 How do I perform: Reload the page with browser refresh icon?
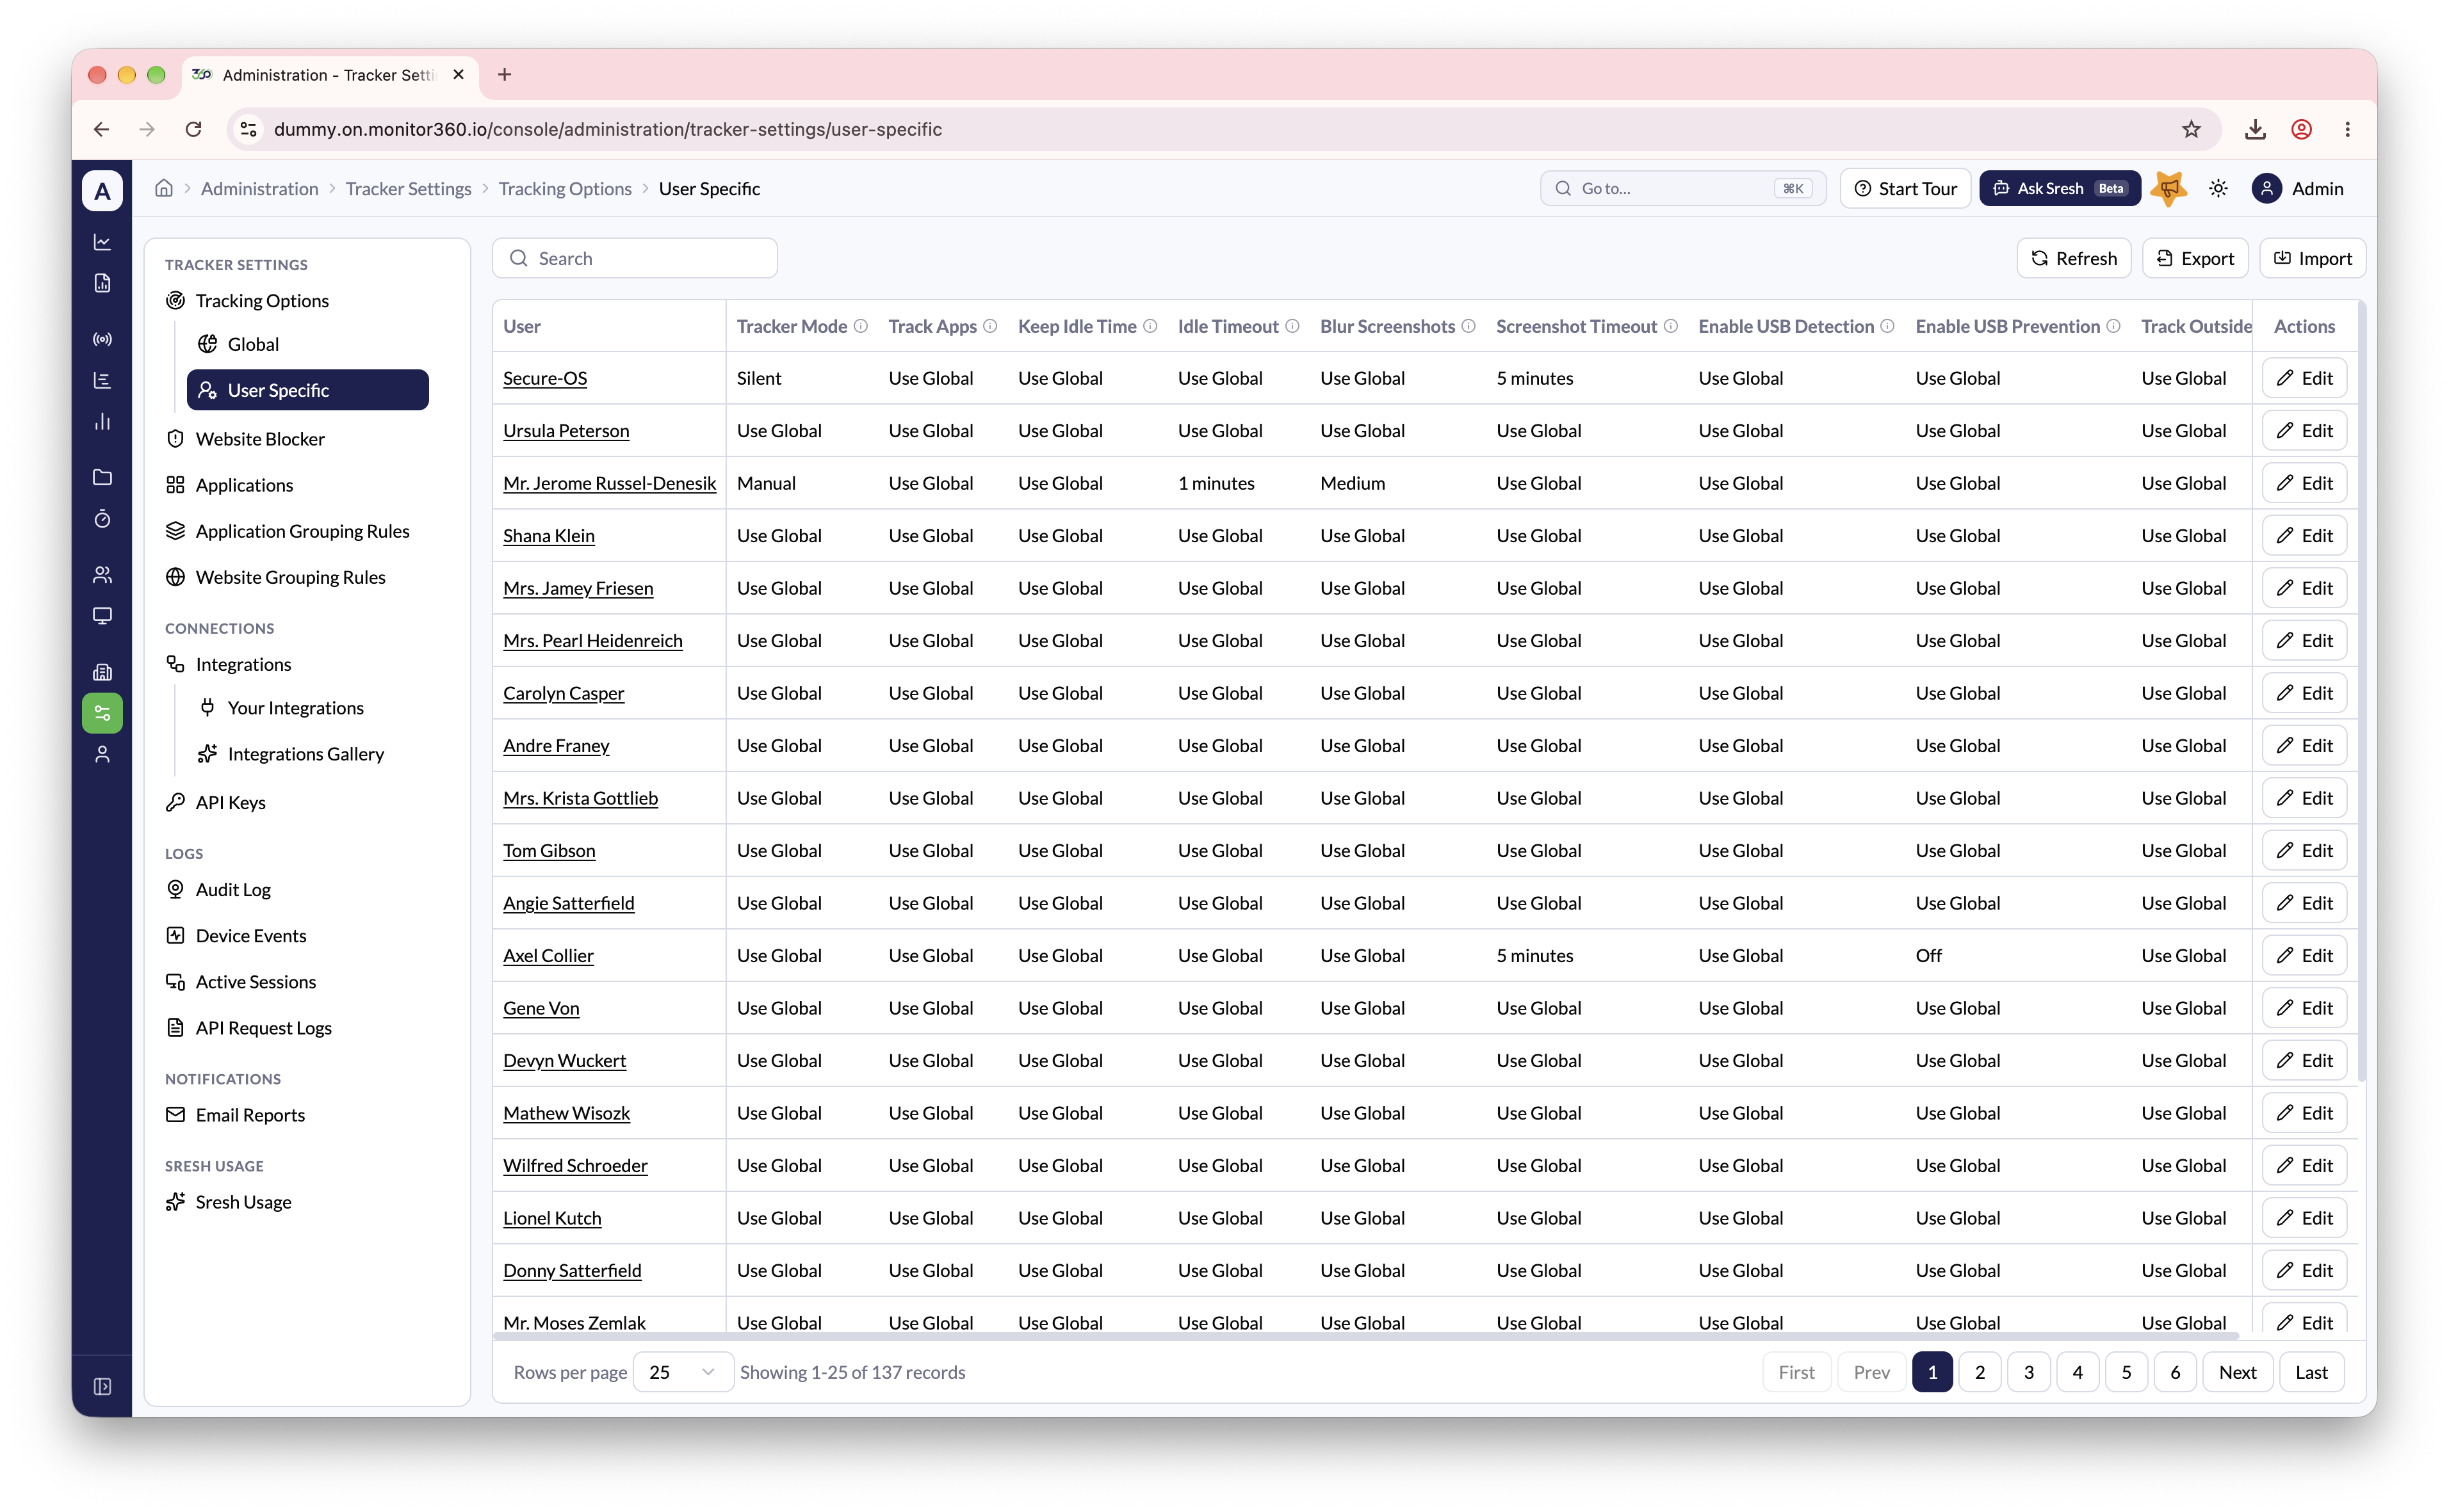pos(193,129)
